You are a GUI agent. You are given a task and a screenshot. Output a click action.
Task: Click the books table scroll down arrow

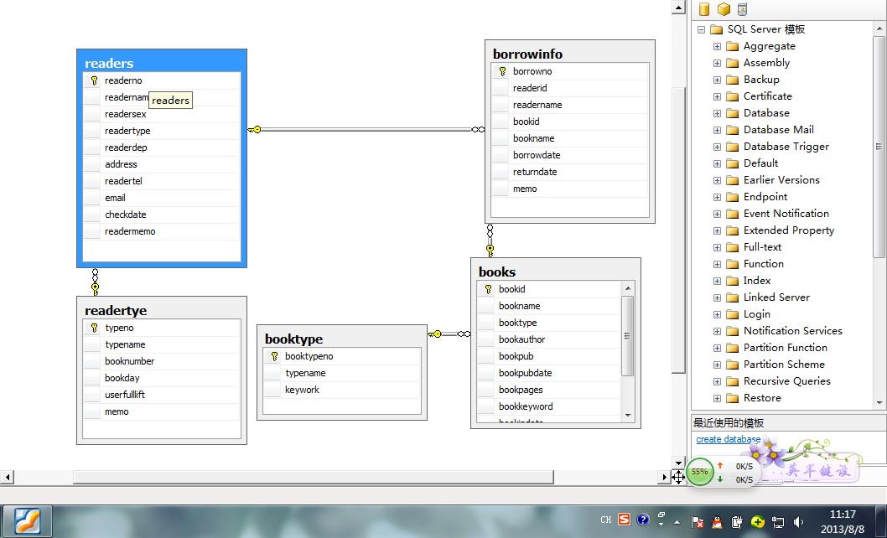pyautogui.click(x=628, y=415)
